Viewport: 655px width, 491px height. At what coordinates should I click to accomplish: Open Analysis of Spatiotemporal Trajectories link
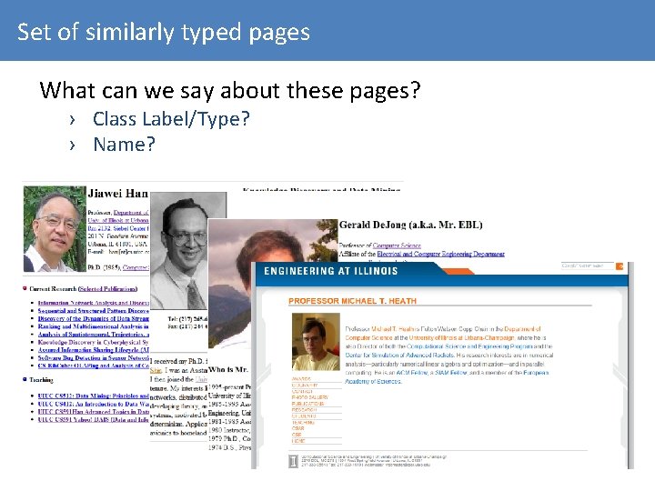93,334
